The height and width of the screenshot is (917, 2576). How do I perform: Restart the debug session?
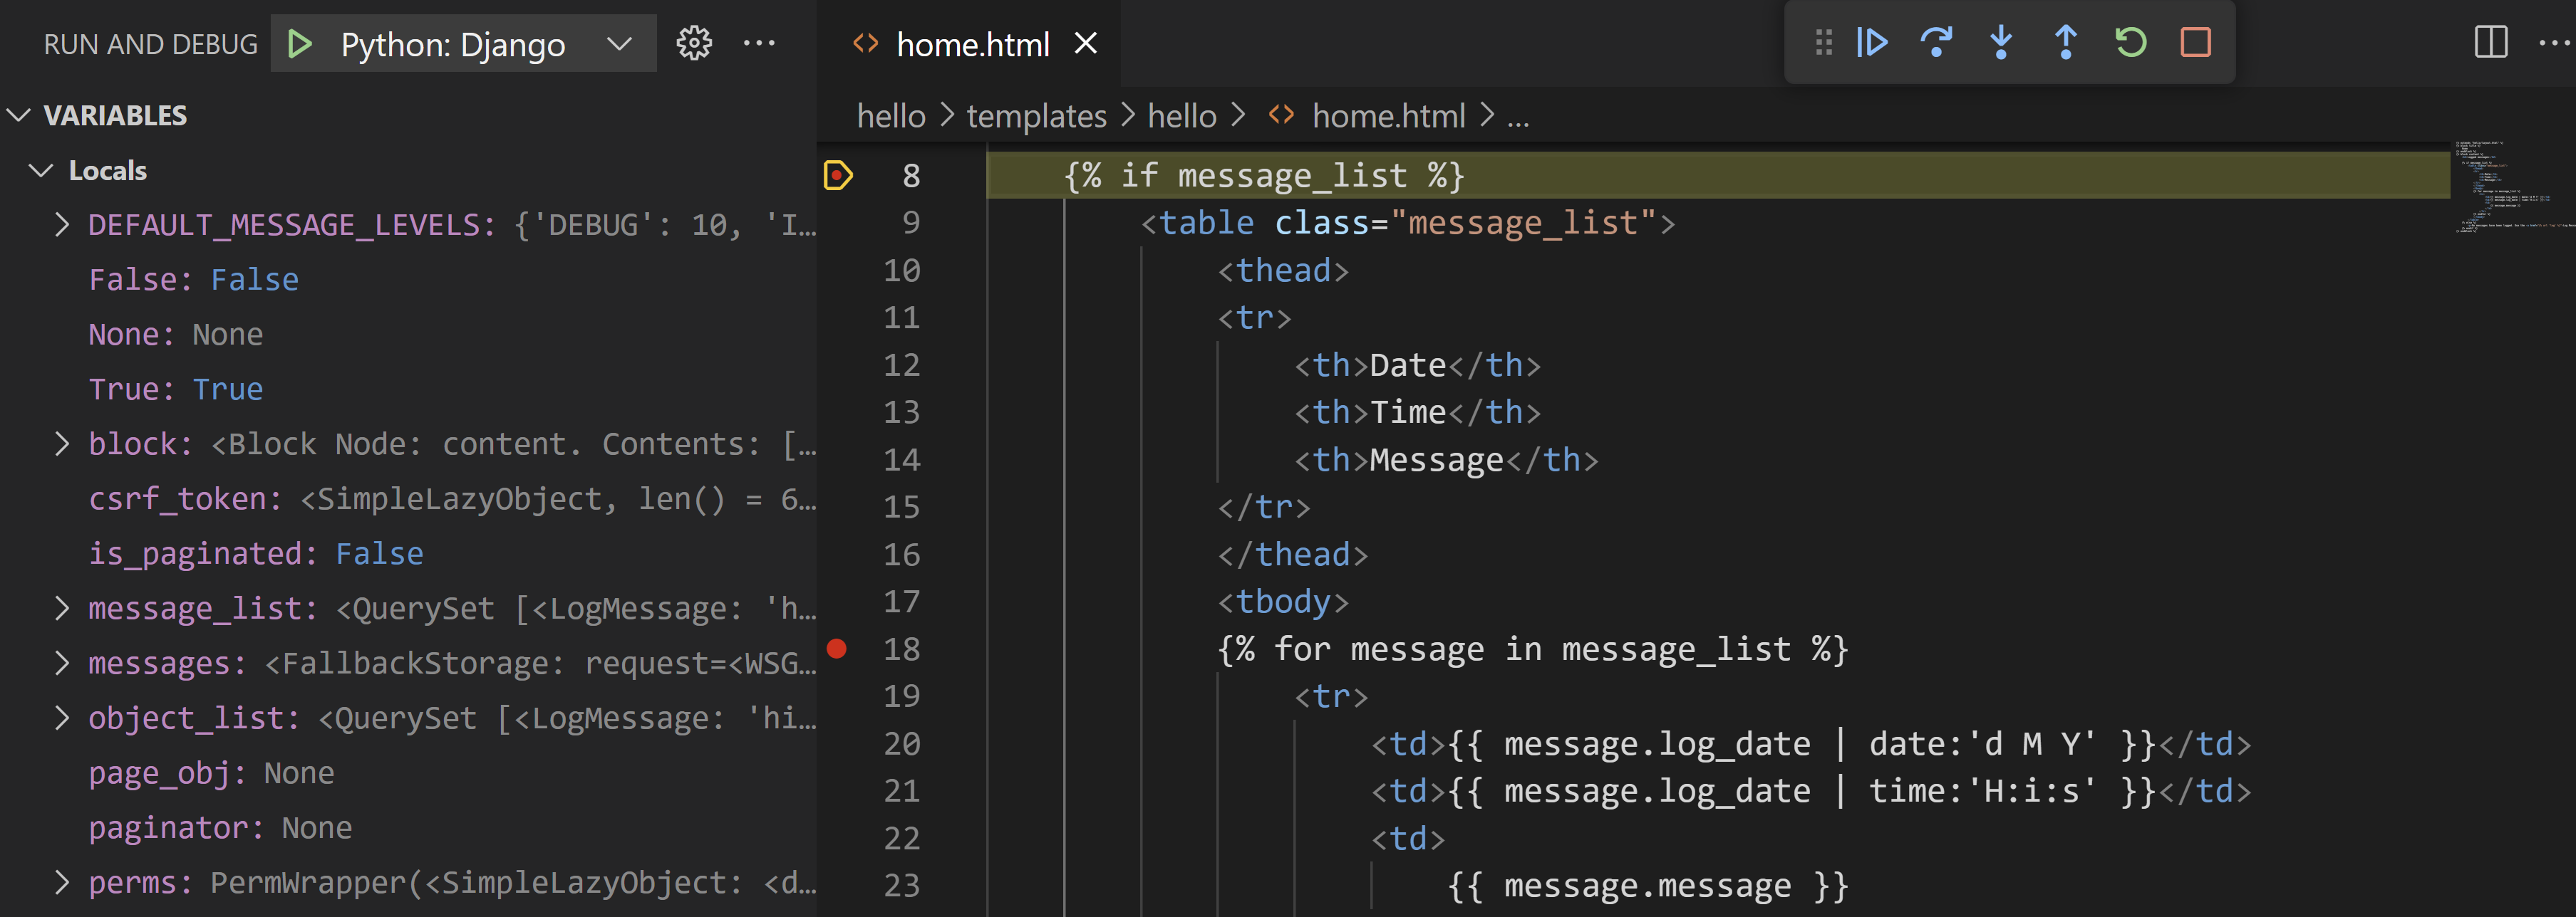[2130, 42]
